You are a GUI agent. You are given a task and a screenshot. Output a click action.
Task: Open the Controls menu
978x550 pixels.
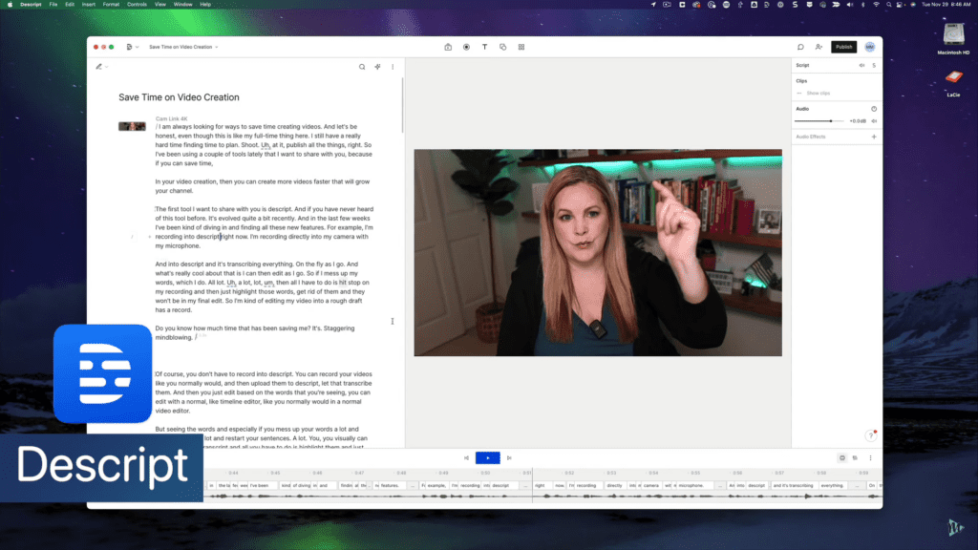pos(137,5)
